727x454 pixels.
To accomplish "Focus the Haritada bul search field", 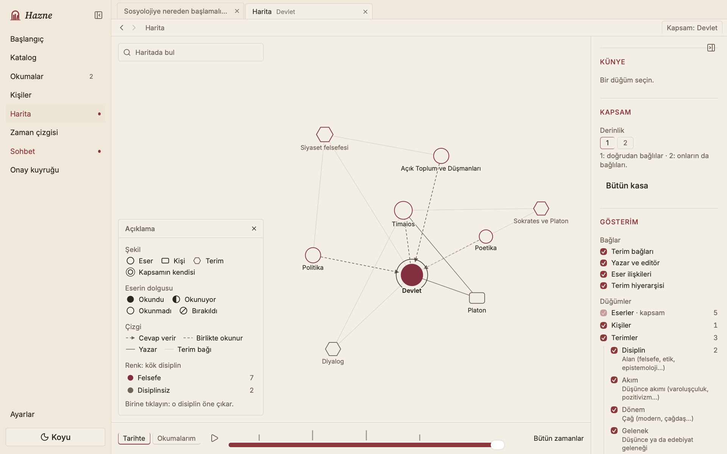I will [190, 52].
